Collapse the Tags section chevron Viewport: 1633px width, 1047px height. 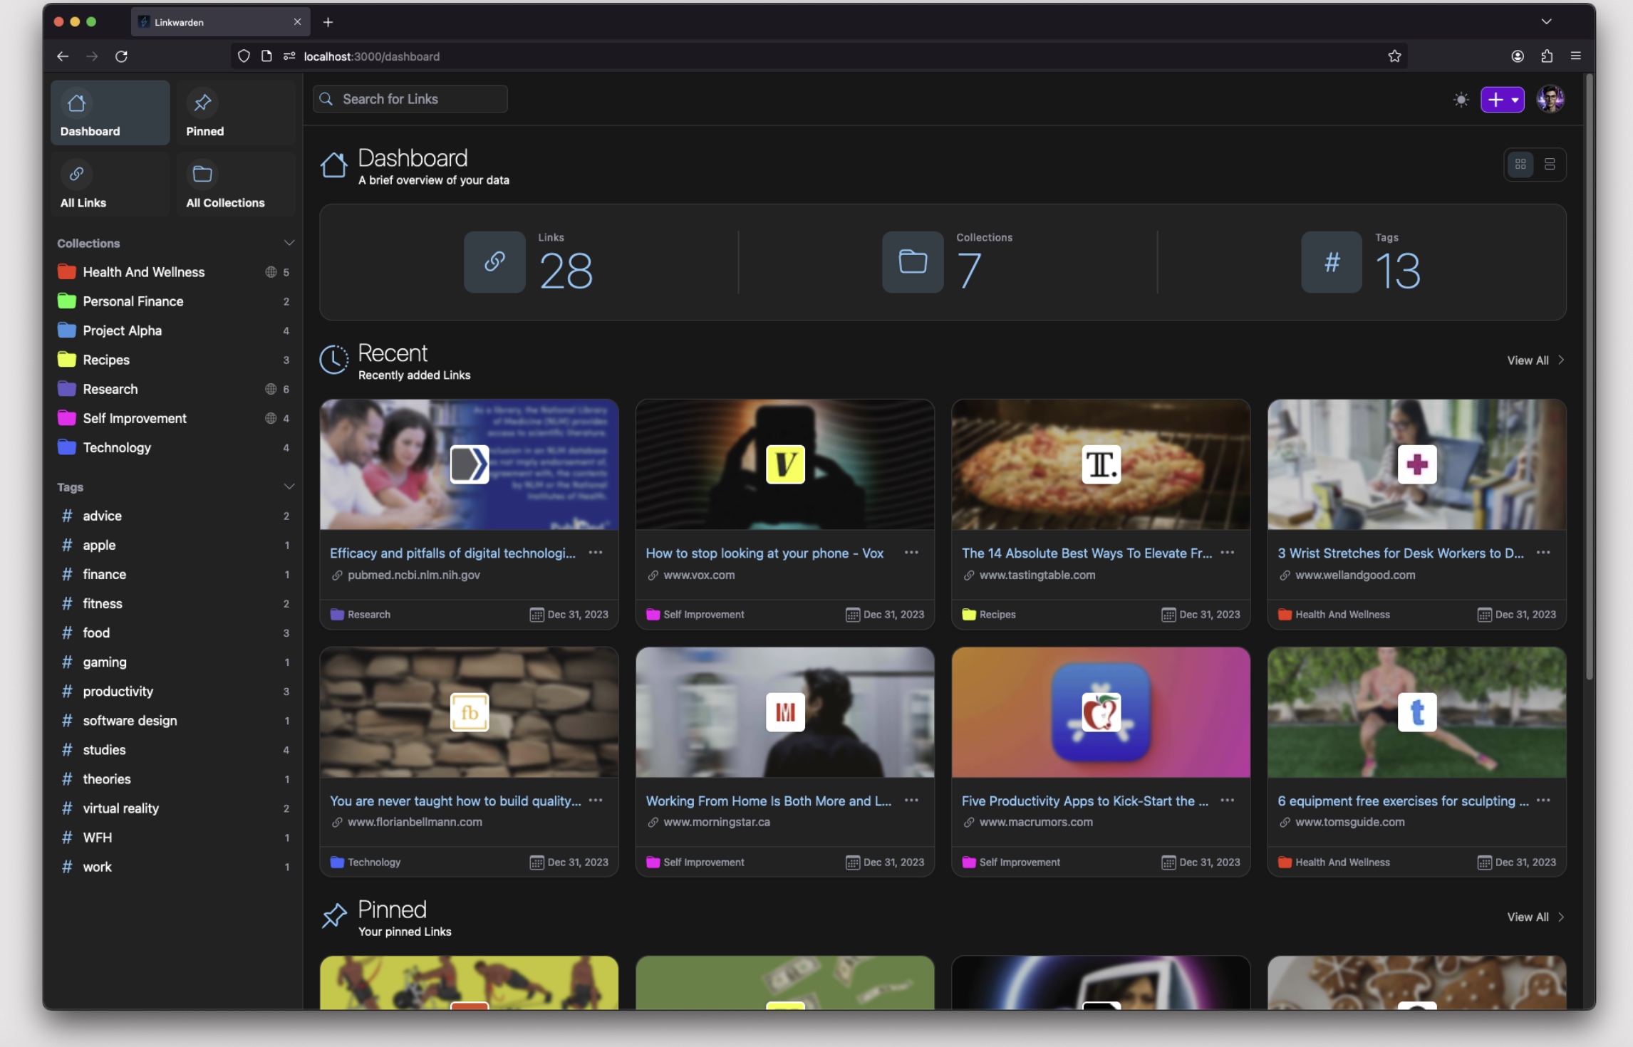point(289,487)
